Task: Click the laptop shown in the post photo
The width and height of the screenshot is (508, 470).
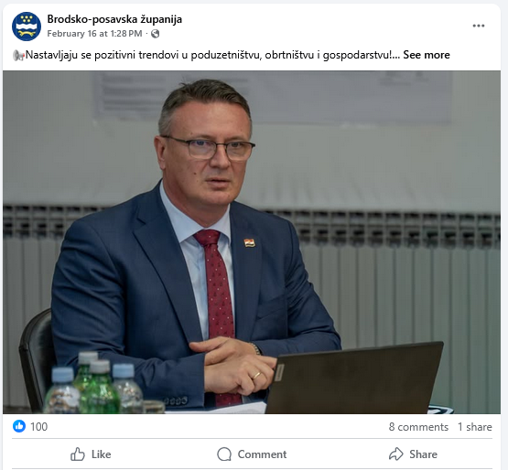Action: point(355,378)
